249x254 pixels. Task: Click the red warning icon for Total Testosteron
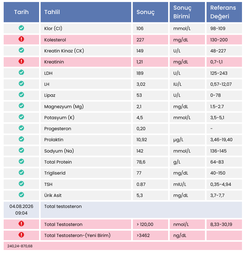tap(21, 224)
